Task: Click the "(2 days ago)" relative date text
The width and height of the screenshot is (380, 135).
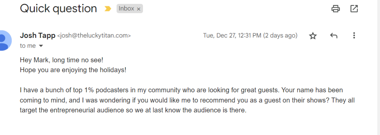Action: pos(280,36)
